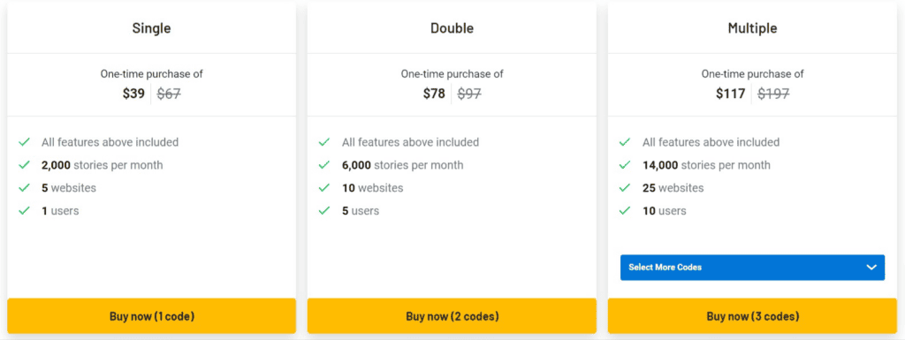Buy now with 1 code
905x340 pixels.
(152, 316)
